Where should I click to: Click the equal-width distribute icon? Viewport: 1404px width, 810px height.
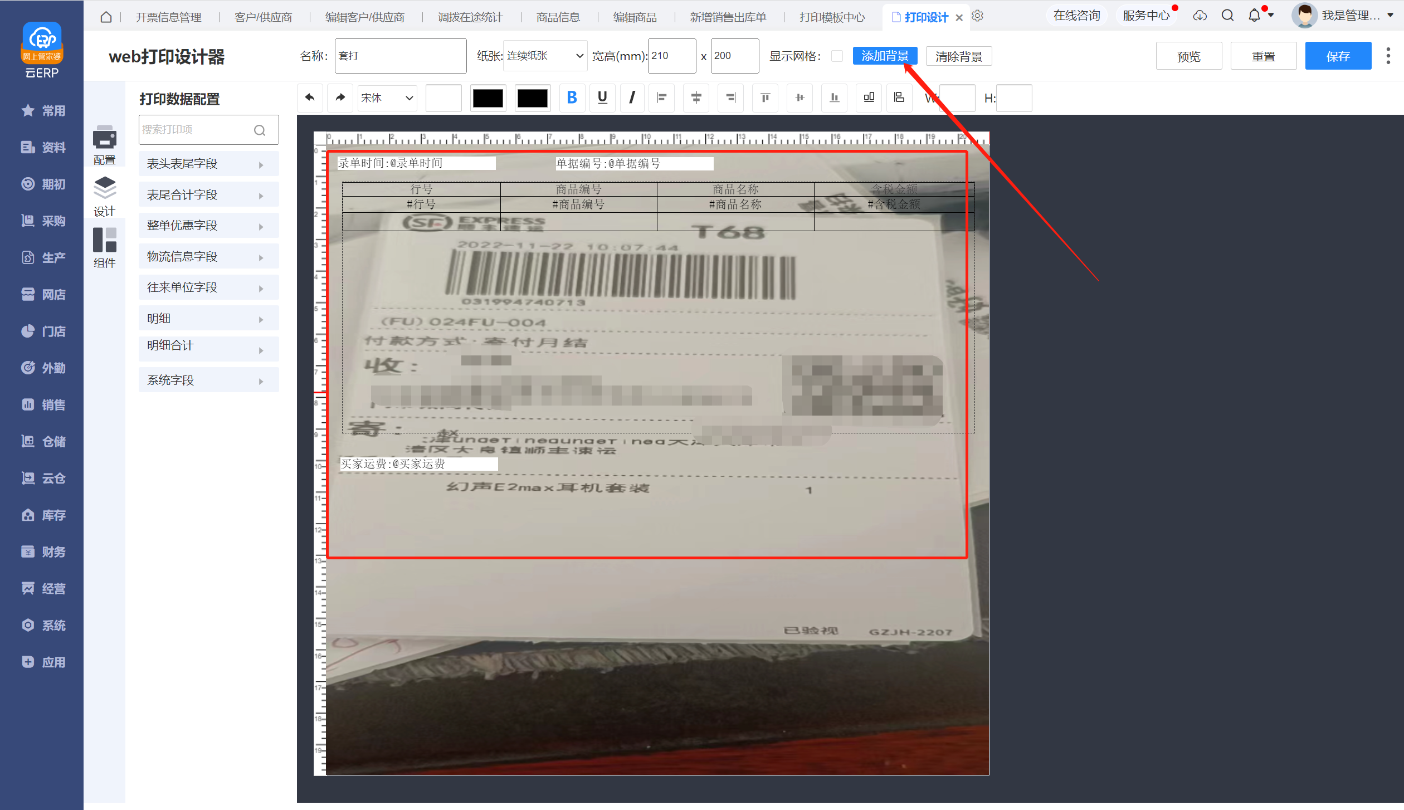click(x=869, y=97)
